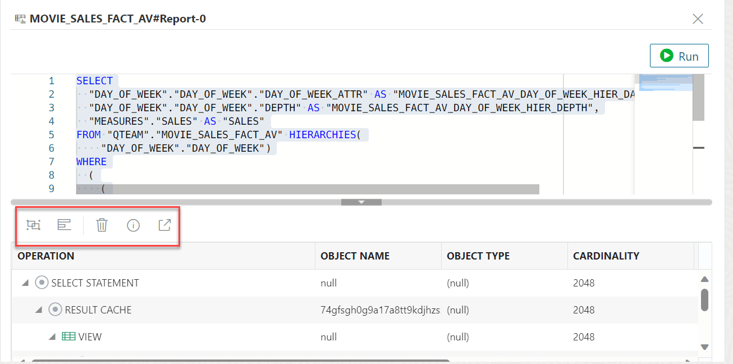Click the trash icon to clear output
The height and width of the screenshot is (364, 733).
(101, 225)
